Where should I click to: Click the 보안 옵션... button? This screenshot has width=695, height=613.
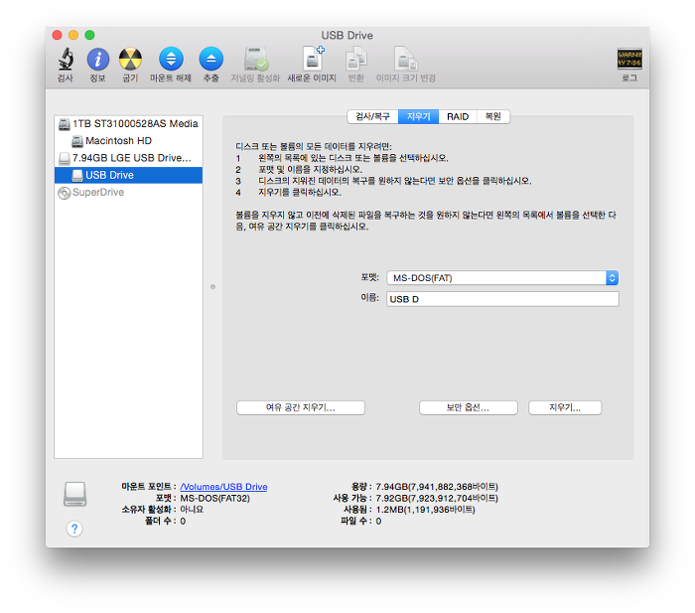[x=468, y=407]
